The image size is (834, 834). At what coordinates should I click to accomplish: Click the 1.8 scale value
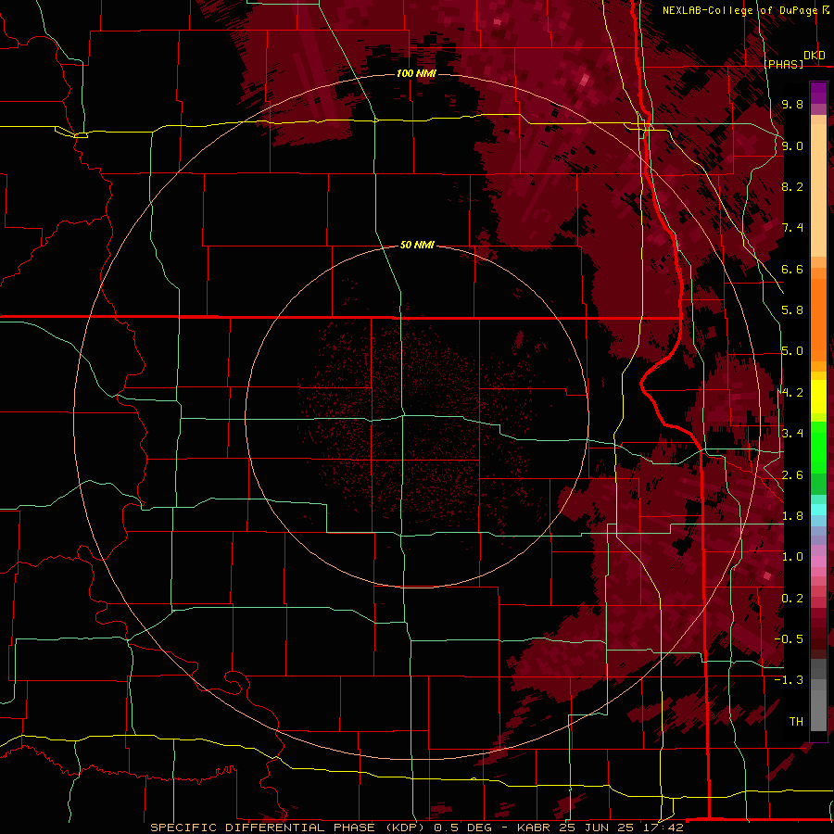pyautogui.click(x=792, y=516)
